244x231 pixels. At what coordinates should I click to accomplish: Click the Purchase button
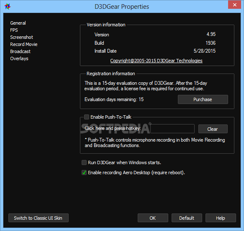coord(203,99)
